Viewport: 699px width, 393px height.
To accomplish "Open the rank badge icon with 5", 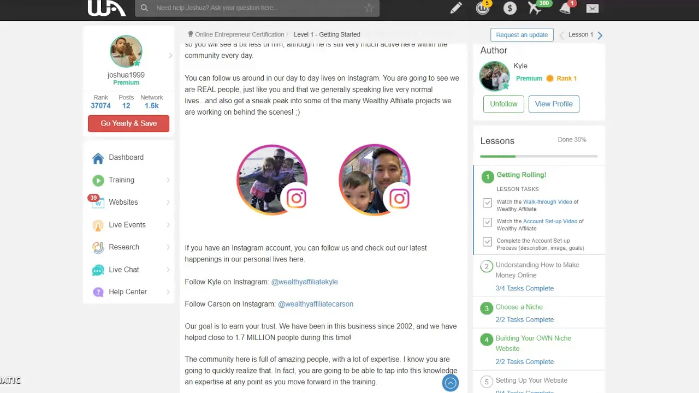I will (x=483, y=8).
